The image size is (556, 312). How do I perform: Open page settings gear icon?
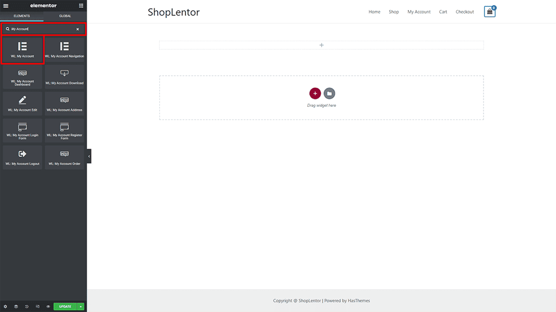point(5,306)
